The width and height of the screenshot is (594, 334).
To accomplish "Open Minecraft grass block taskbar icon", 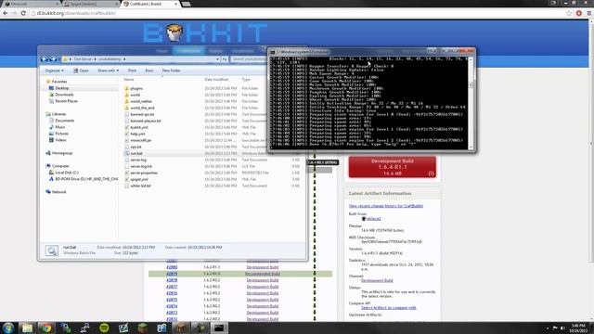I will (143, 328).
